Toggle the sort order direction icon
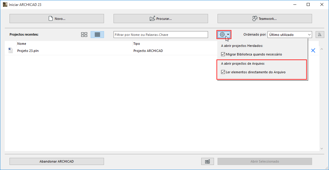 320,34
